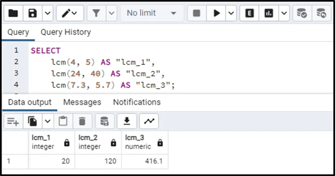Image resolution: width=335 pixels, height=176 pixels.
Task: Click the Open File folder icon
Action: coord(13,13)
